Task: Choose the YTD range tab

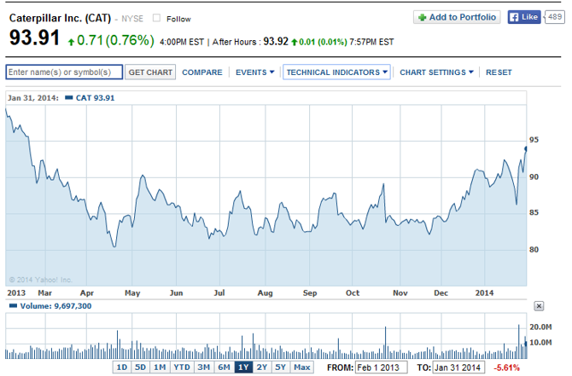Action: pyautogui.click(x=182, y=367)
